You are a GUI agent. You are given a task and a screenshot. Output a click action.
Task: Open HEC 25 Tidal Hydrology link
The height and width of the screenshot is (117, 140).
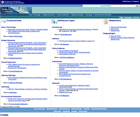(28, 89)
